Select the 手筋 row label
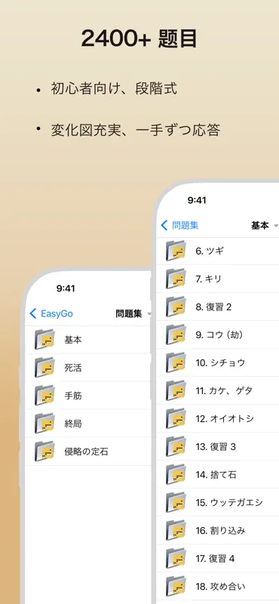 [x=73, y=396]
